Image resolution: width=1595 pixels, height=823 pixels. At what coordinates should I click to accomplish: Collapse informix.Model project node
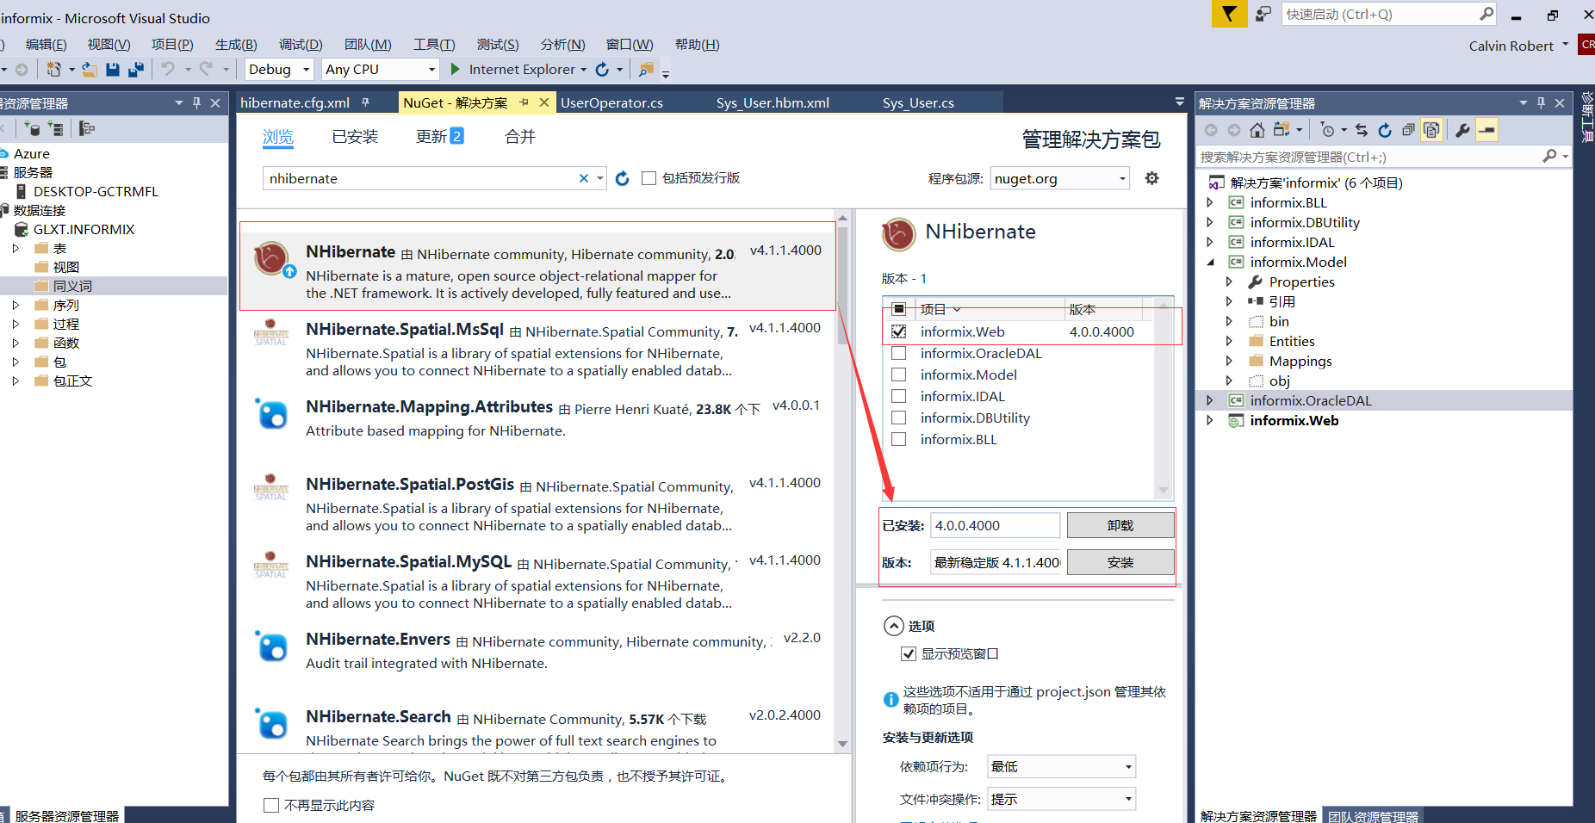coord(1210,262)
